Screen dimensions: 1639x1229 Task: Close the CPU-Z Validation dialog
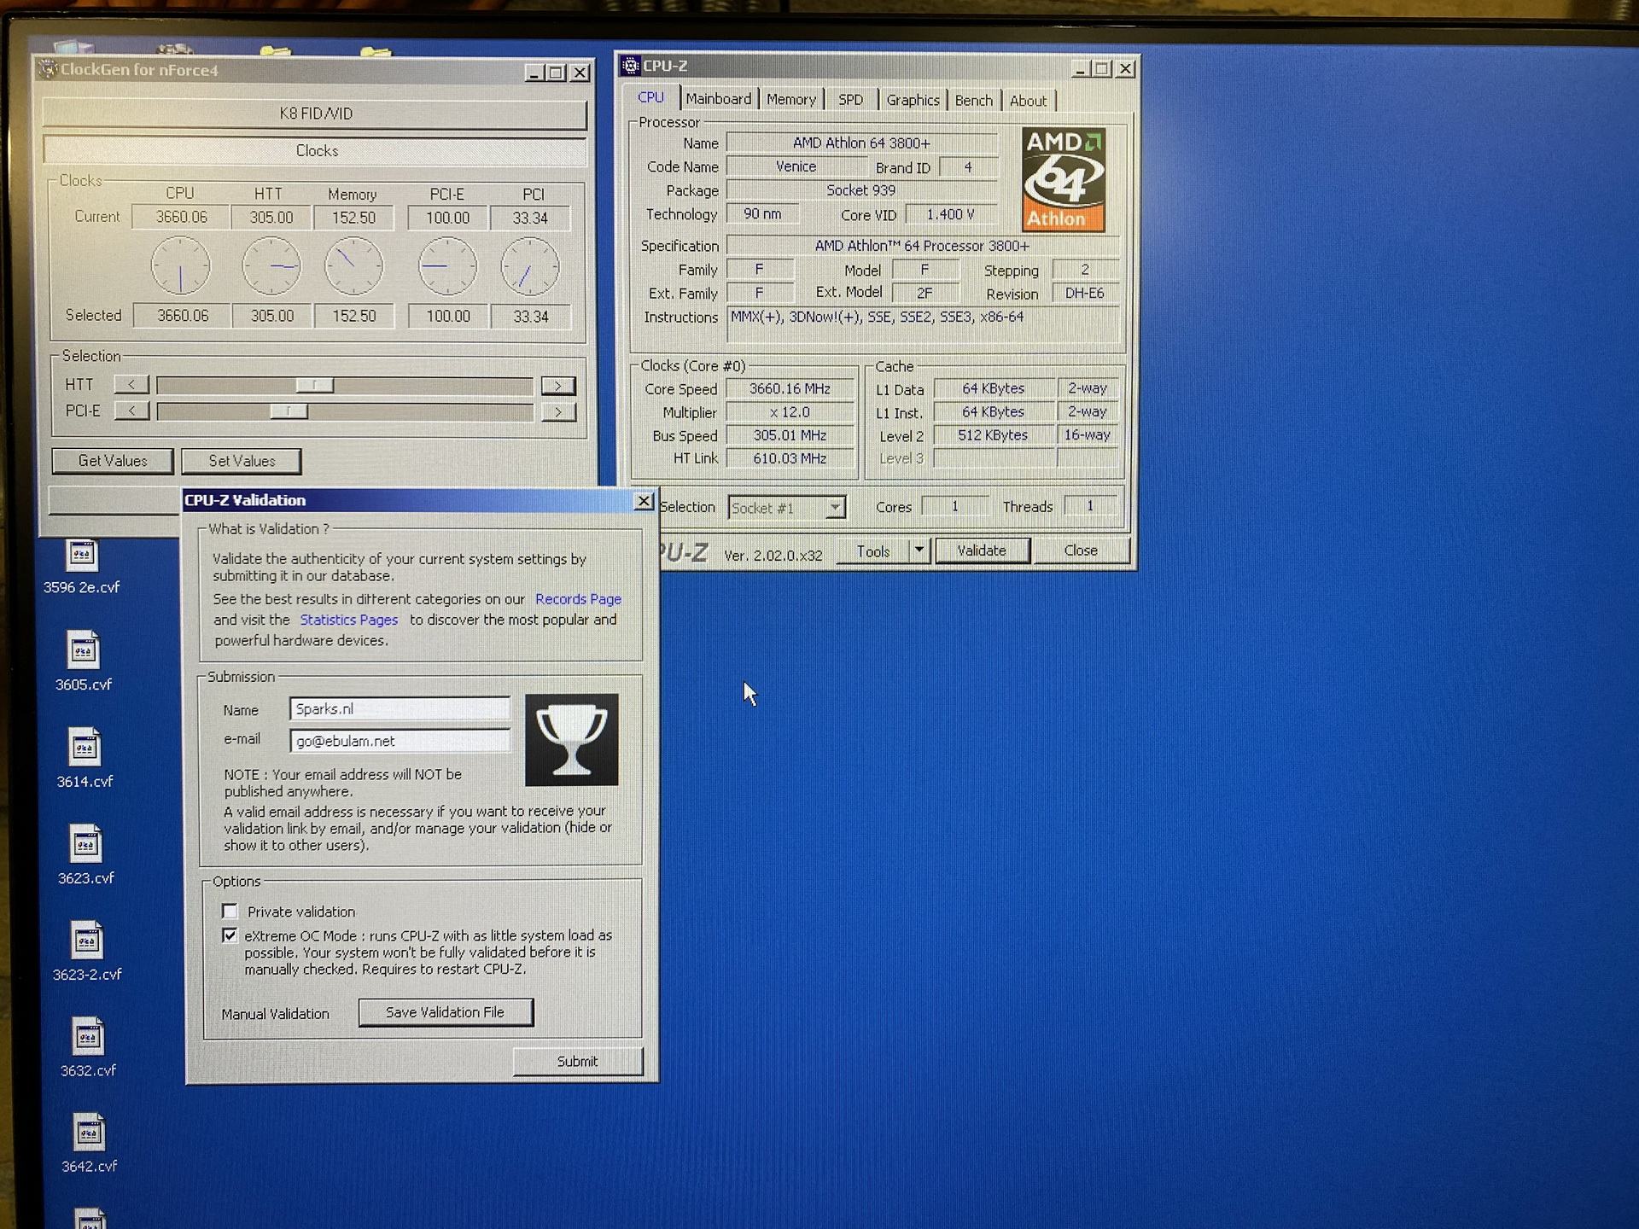(645, 501)
